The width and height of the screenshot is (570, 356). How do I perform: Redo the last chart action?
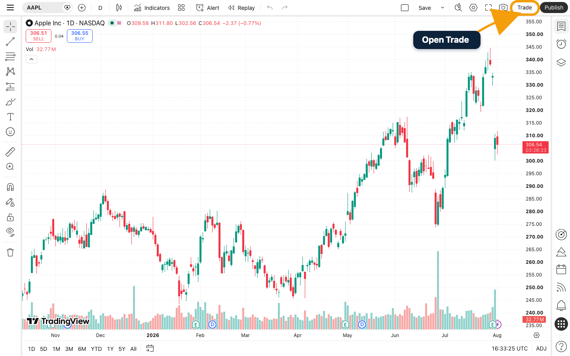point(285,8)
